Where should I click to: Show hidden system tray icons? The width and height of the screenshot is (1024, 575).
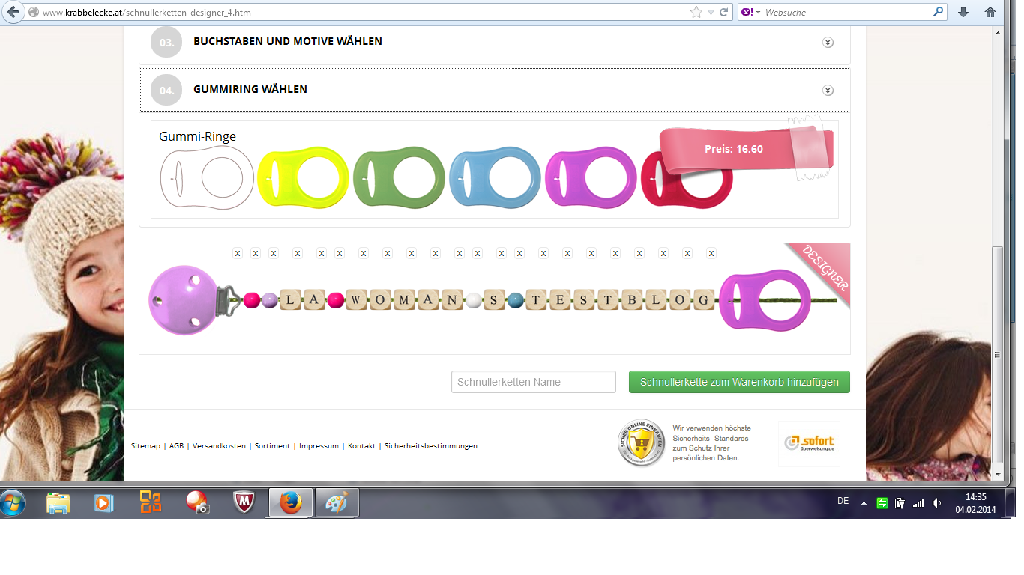tap(863, 503)
